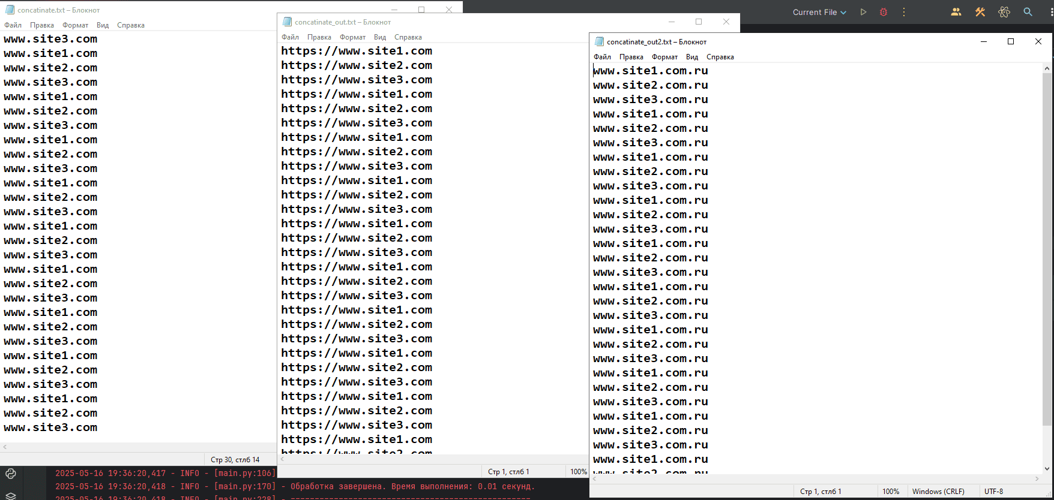Open Справка menu in concatinate_out.txt window
This screenshot has width=1054, height=500.
[408, 37]
